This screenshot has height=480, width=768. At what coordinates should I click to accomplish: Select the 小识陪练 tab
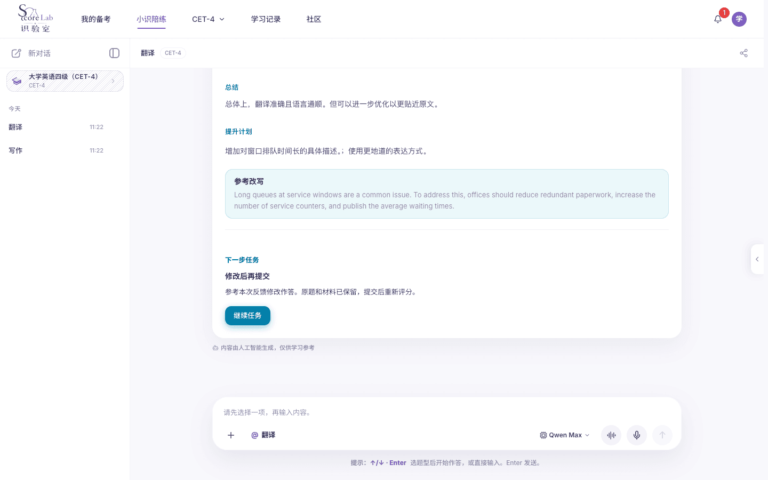pos(151,19)
